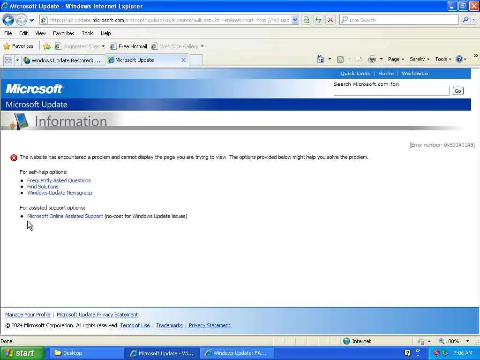
Task: Open Microsoft Online Assisted Support link
Action: pos(65,216)
